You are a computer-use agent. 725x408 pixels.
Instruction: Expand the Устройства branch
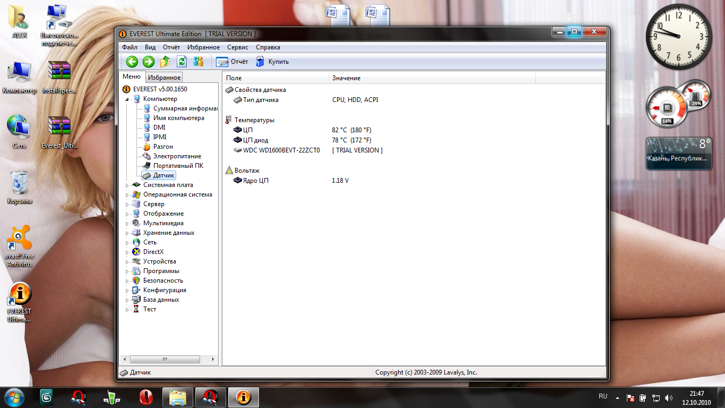(x=127, y=262)
